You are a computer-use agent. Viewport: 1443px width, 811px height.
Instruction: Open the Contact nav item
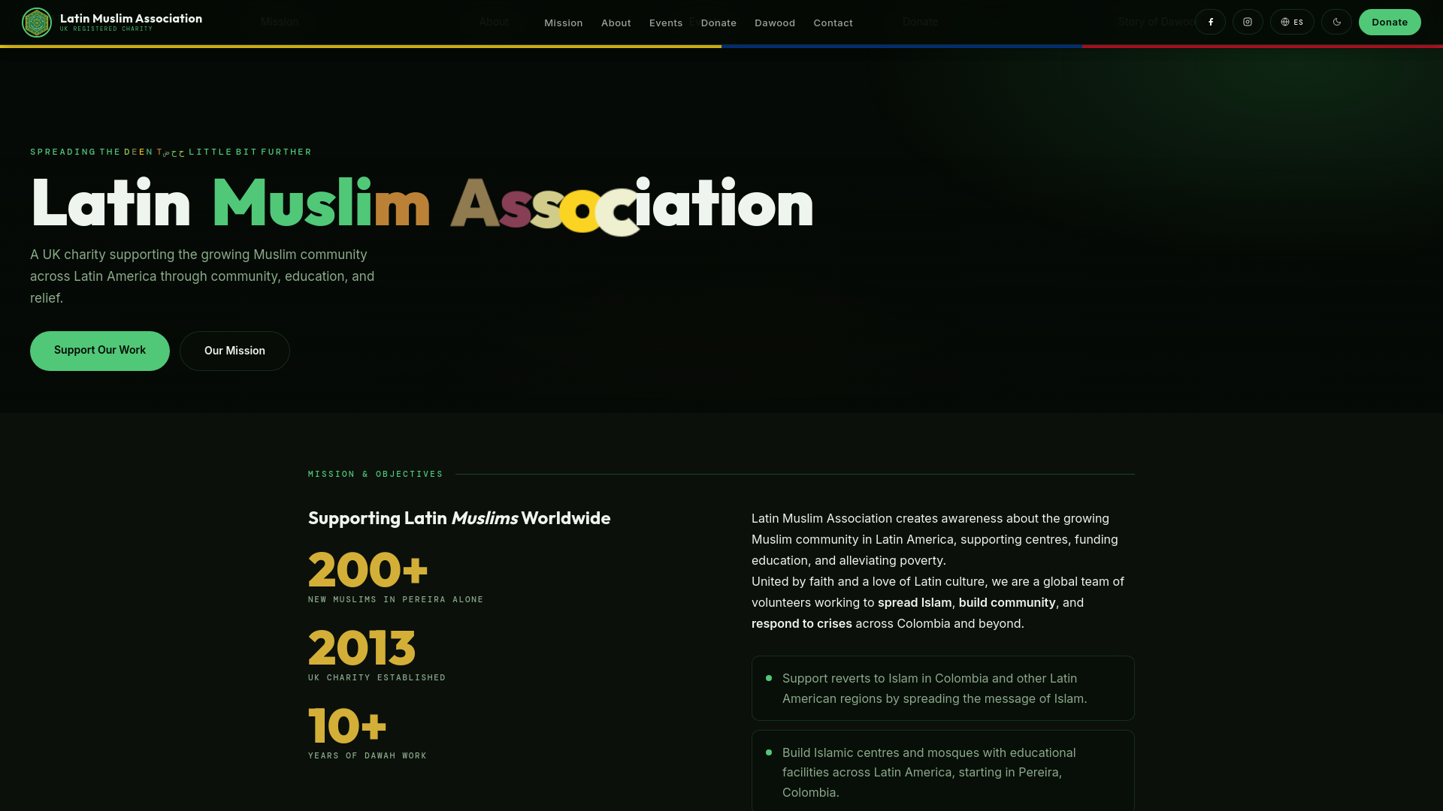(833, 23)
